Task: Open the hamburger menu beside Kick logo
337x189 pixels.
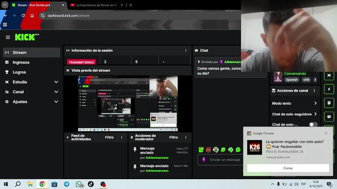Action: click(x=8, y=37)
